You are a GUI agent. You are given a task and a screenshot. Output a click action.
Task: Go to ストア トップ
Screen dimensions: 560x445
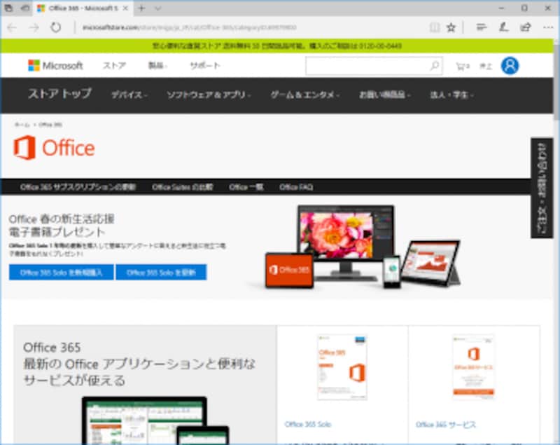(x=59, y=94)
